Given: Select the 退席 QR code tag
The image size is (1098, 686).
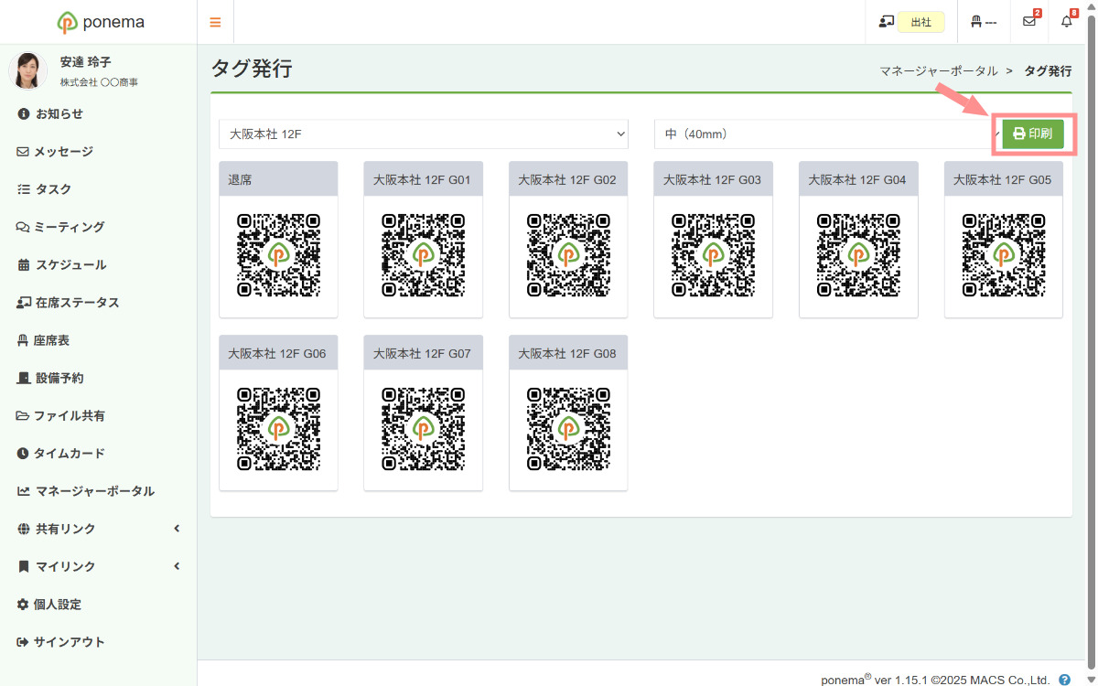Looking at the screenshot, I should click(x=278, y=255).
